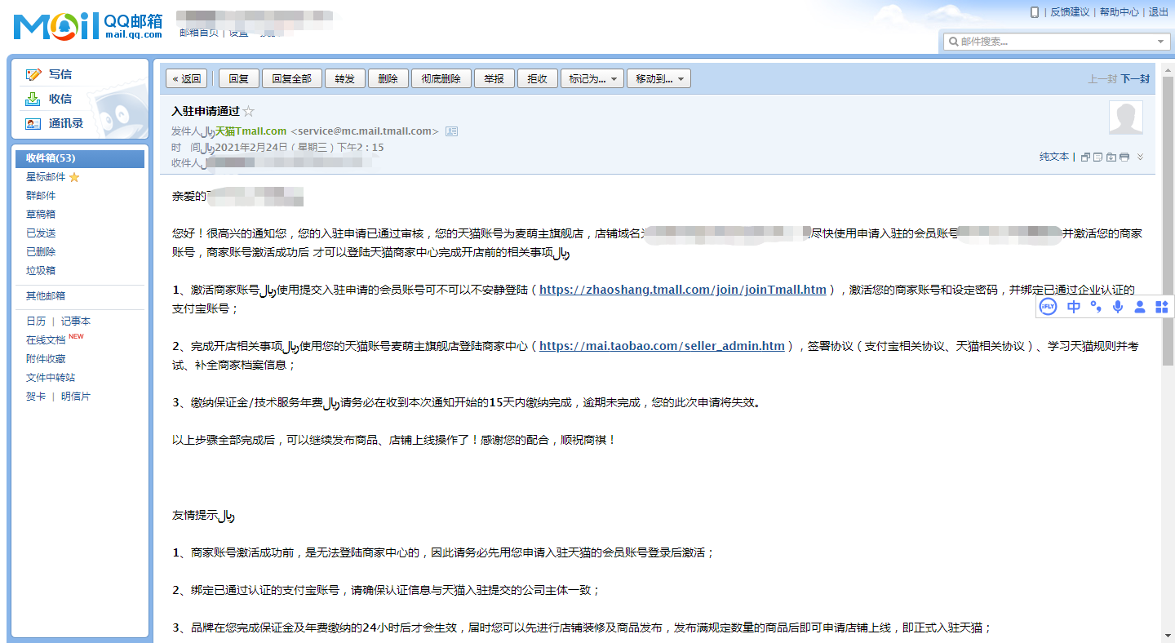The width and height of the screenshot is (1175, 643).
Task: Click in the 邮件搜索 search field
Action: point(1057,42)
